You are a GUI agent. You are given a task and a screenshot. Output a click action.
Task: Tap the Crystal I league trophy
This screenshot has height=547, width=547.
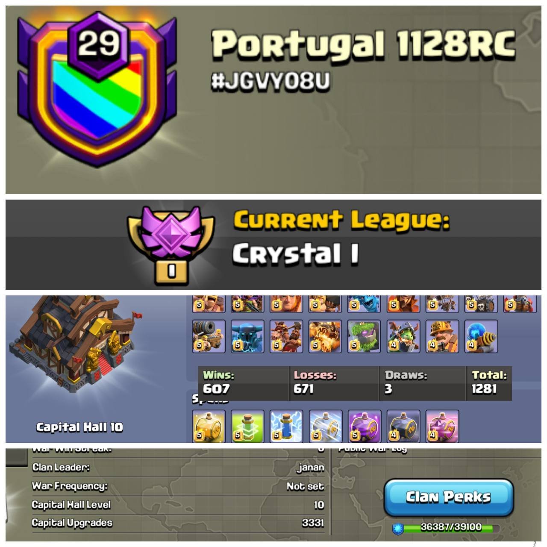coord(171,245)
